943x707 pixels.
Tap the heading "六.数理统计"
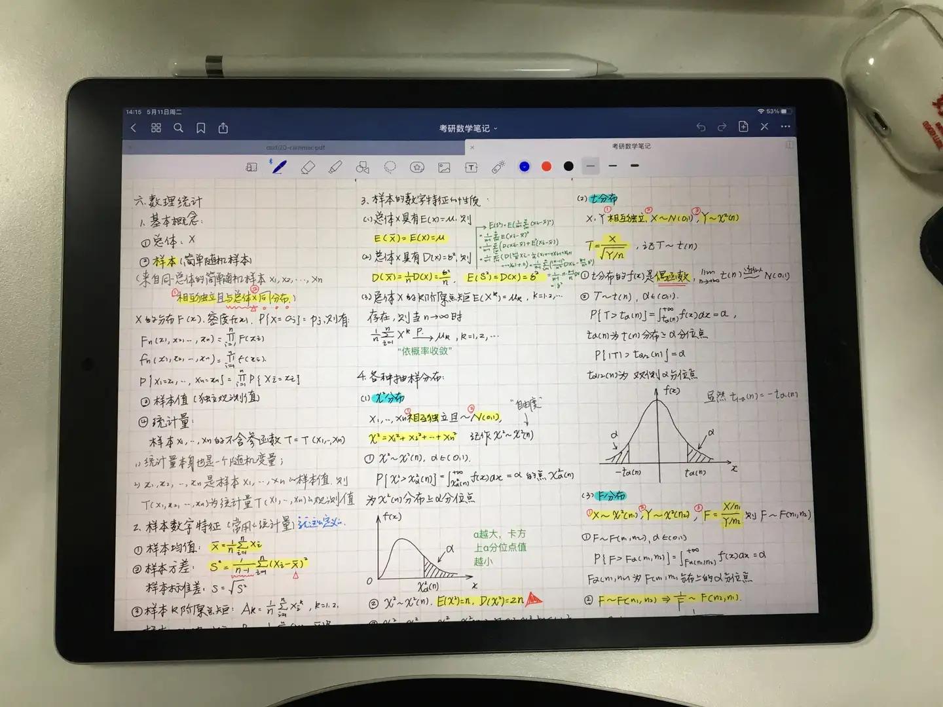[168, 200]
